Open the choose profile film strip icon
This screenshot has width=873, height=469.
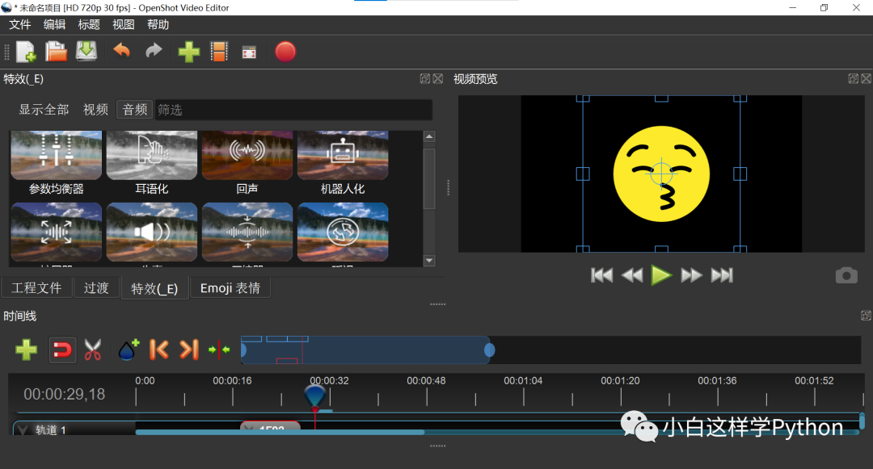(219, 52)
